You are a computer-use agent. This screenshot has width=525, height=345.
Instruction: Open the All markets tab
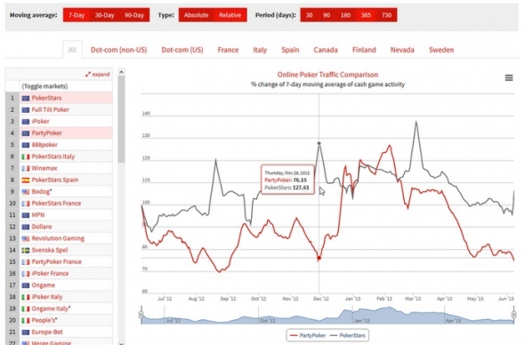click(72, 50)
